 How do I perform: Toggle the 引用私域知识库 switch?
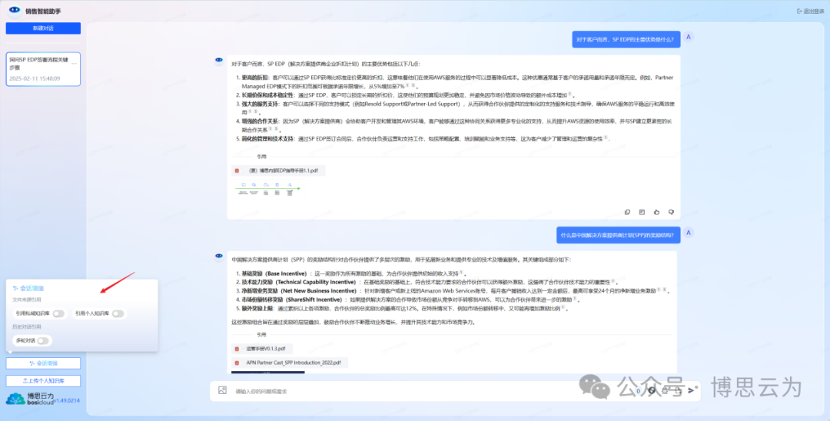pos(58,313)
